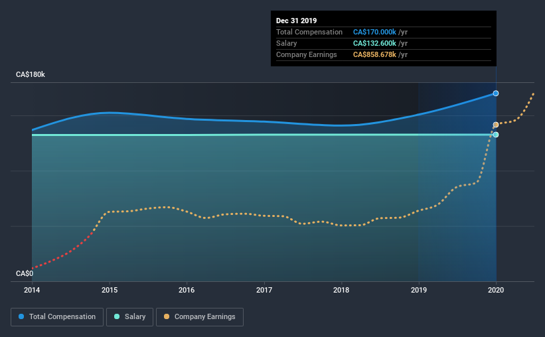Click the Salary row label in tooltip
Viewport: 545px width, 337px height.
pyautogui.click(x=286, y=43)
